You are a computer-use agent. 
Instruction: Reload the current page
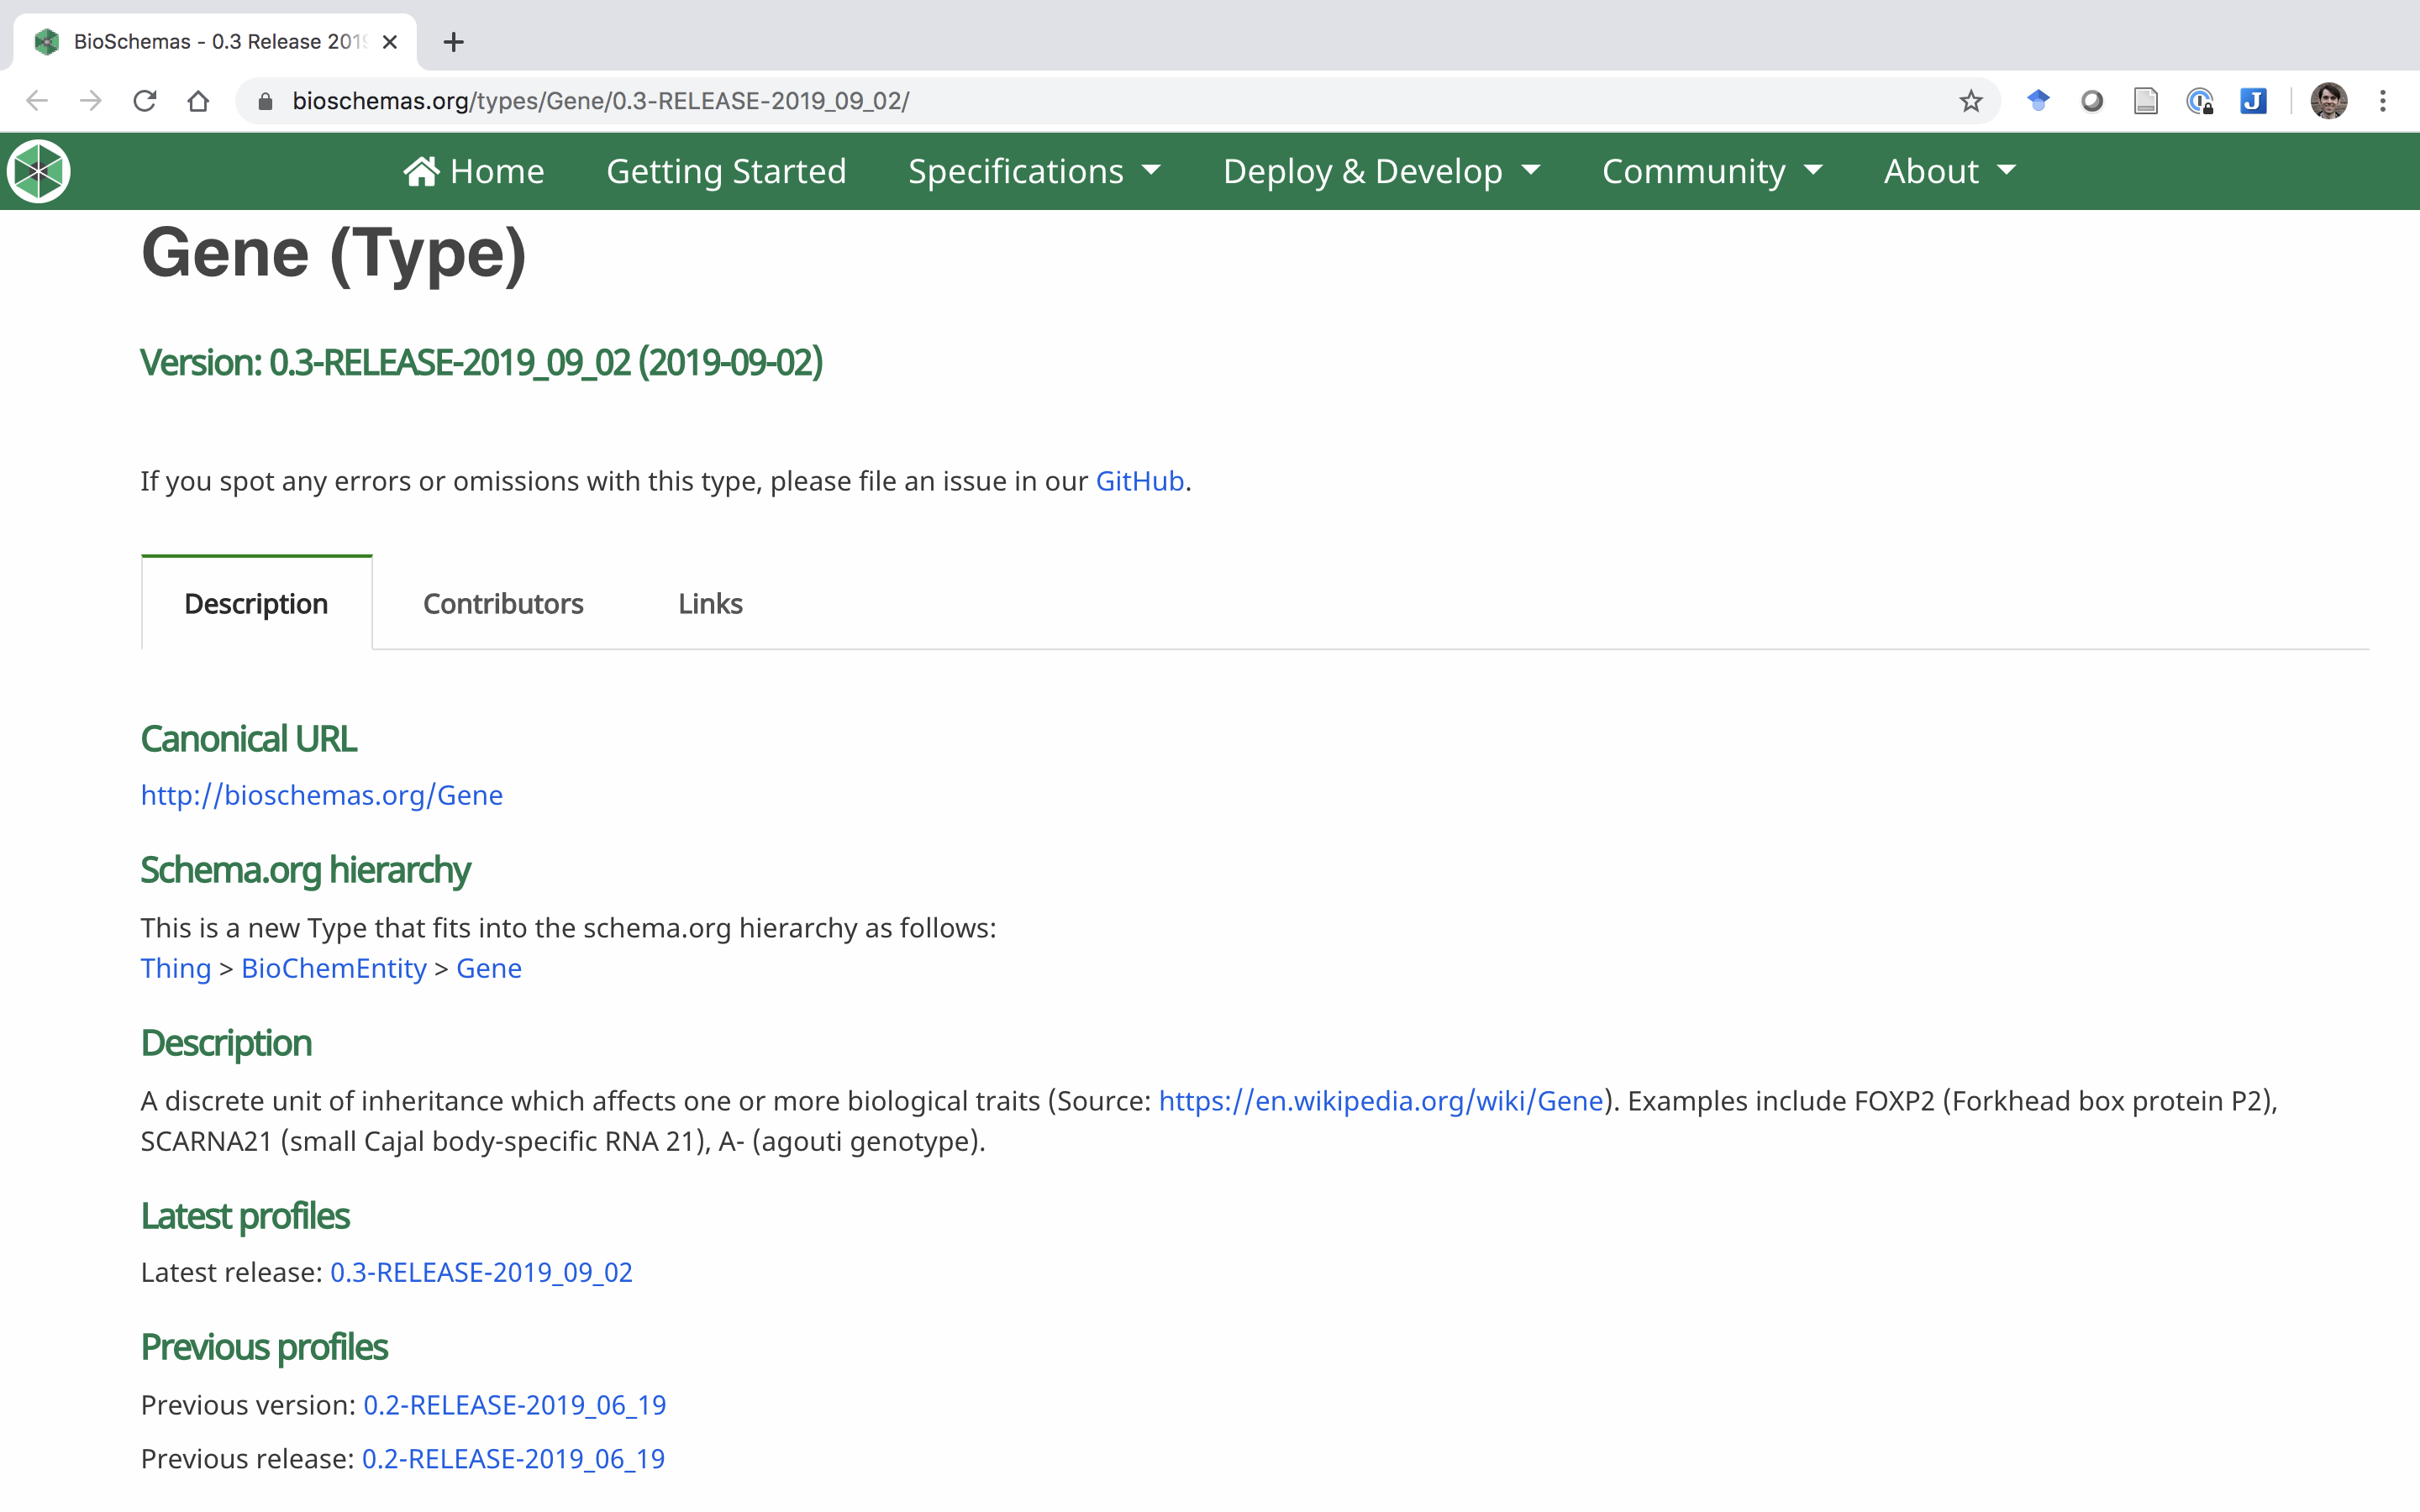pyautogui.click(x=145, y=100)
